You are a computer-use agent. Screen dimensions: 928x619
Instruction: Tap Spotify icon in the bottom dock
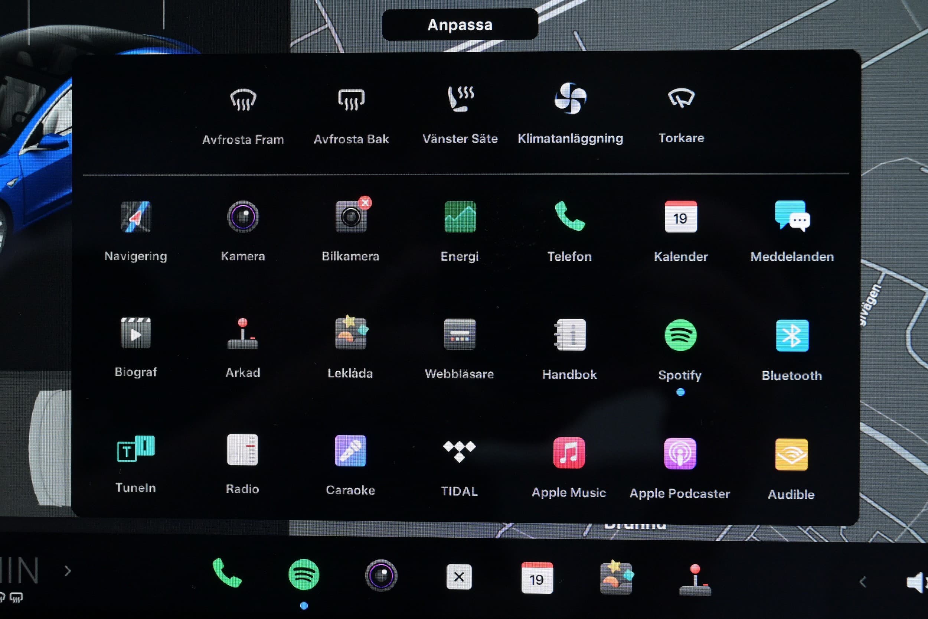coord(303,574)
